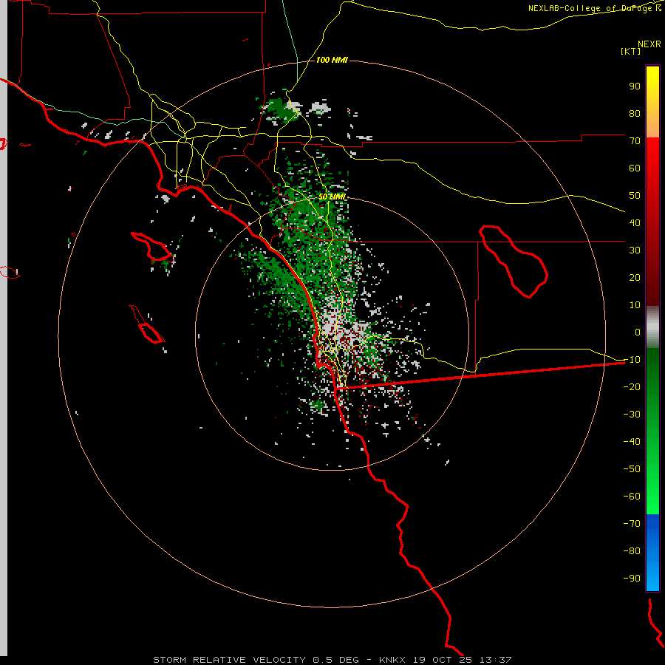The height and width of the screenshot is (665, 665).
Task: Click the positive "20" scale value
Action: tap(635, 278)
